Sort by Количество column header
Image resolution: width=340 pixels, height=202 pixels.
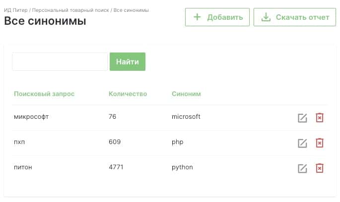128,94
